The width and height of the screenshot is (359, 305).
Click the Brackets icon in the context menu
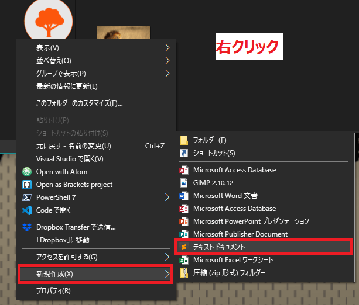pyautogui.click(x=26, y=185)
